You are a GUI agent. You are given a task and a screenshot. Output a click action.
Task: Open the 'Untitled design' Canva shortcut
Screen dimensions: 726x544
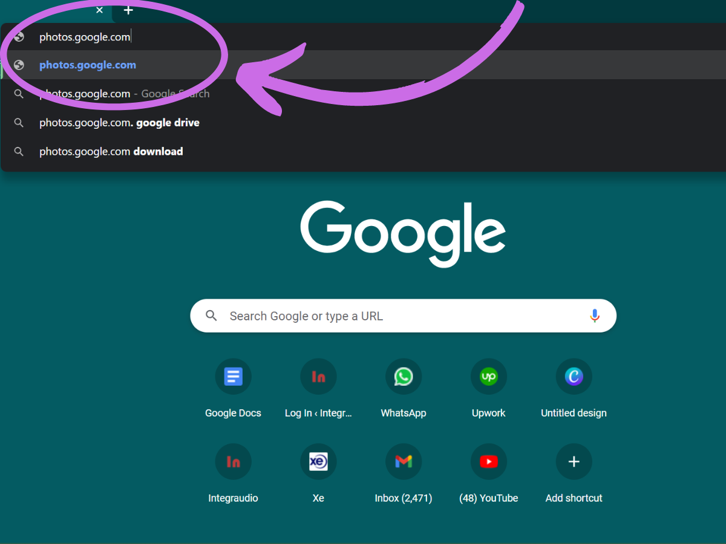574,389
